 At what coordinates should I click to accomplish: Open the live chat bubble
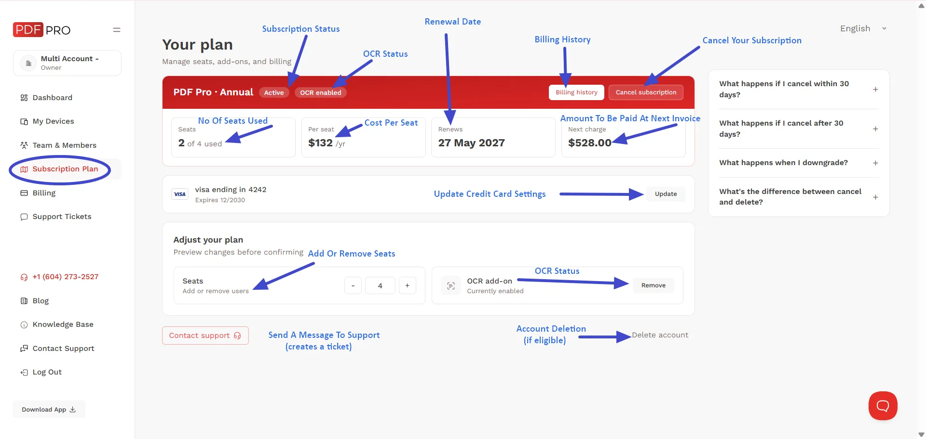(883, 406)
